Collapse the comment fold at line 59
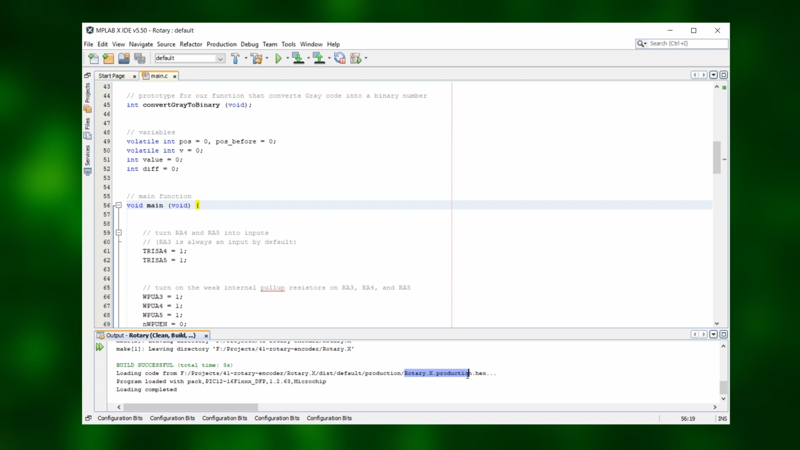Screen dimensions: 800x450 point(119,232)
